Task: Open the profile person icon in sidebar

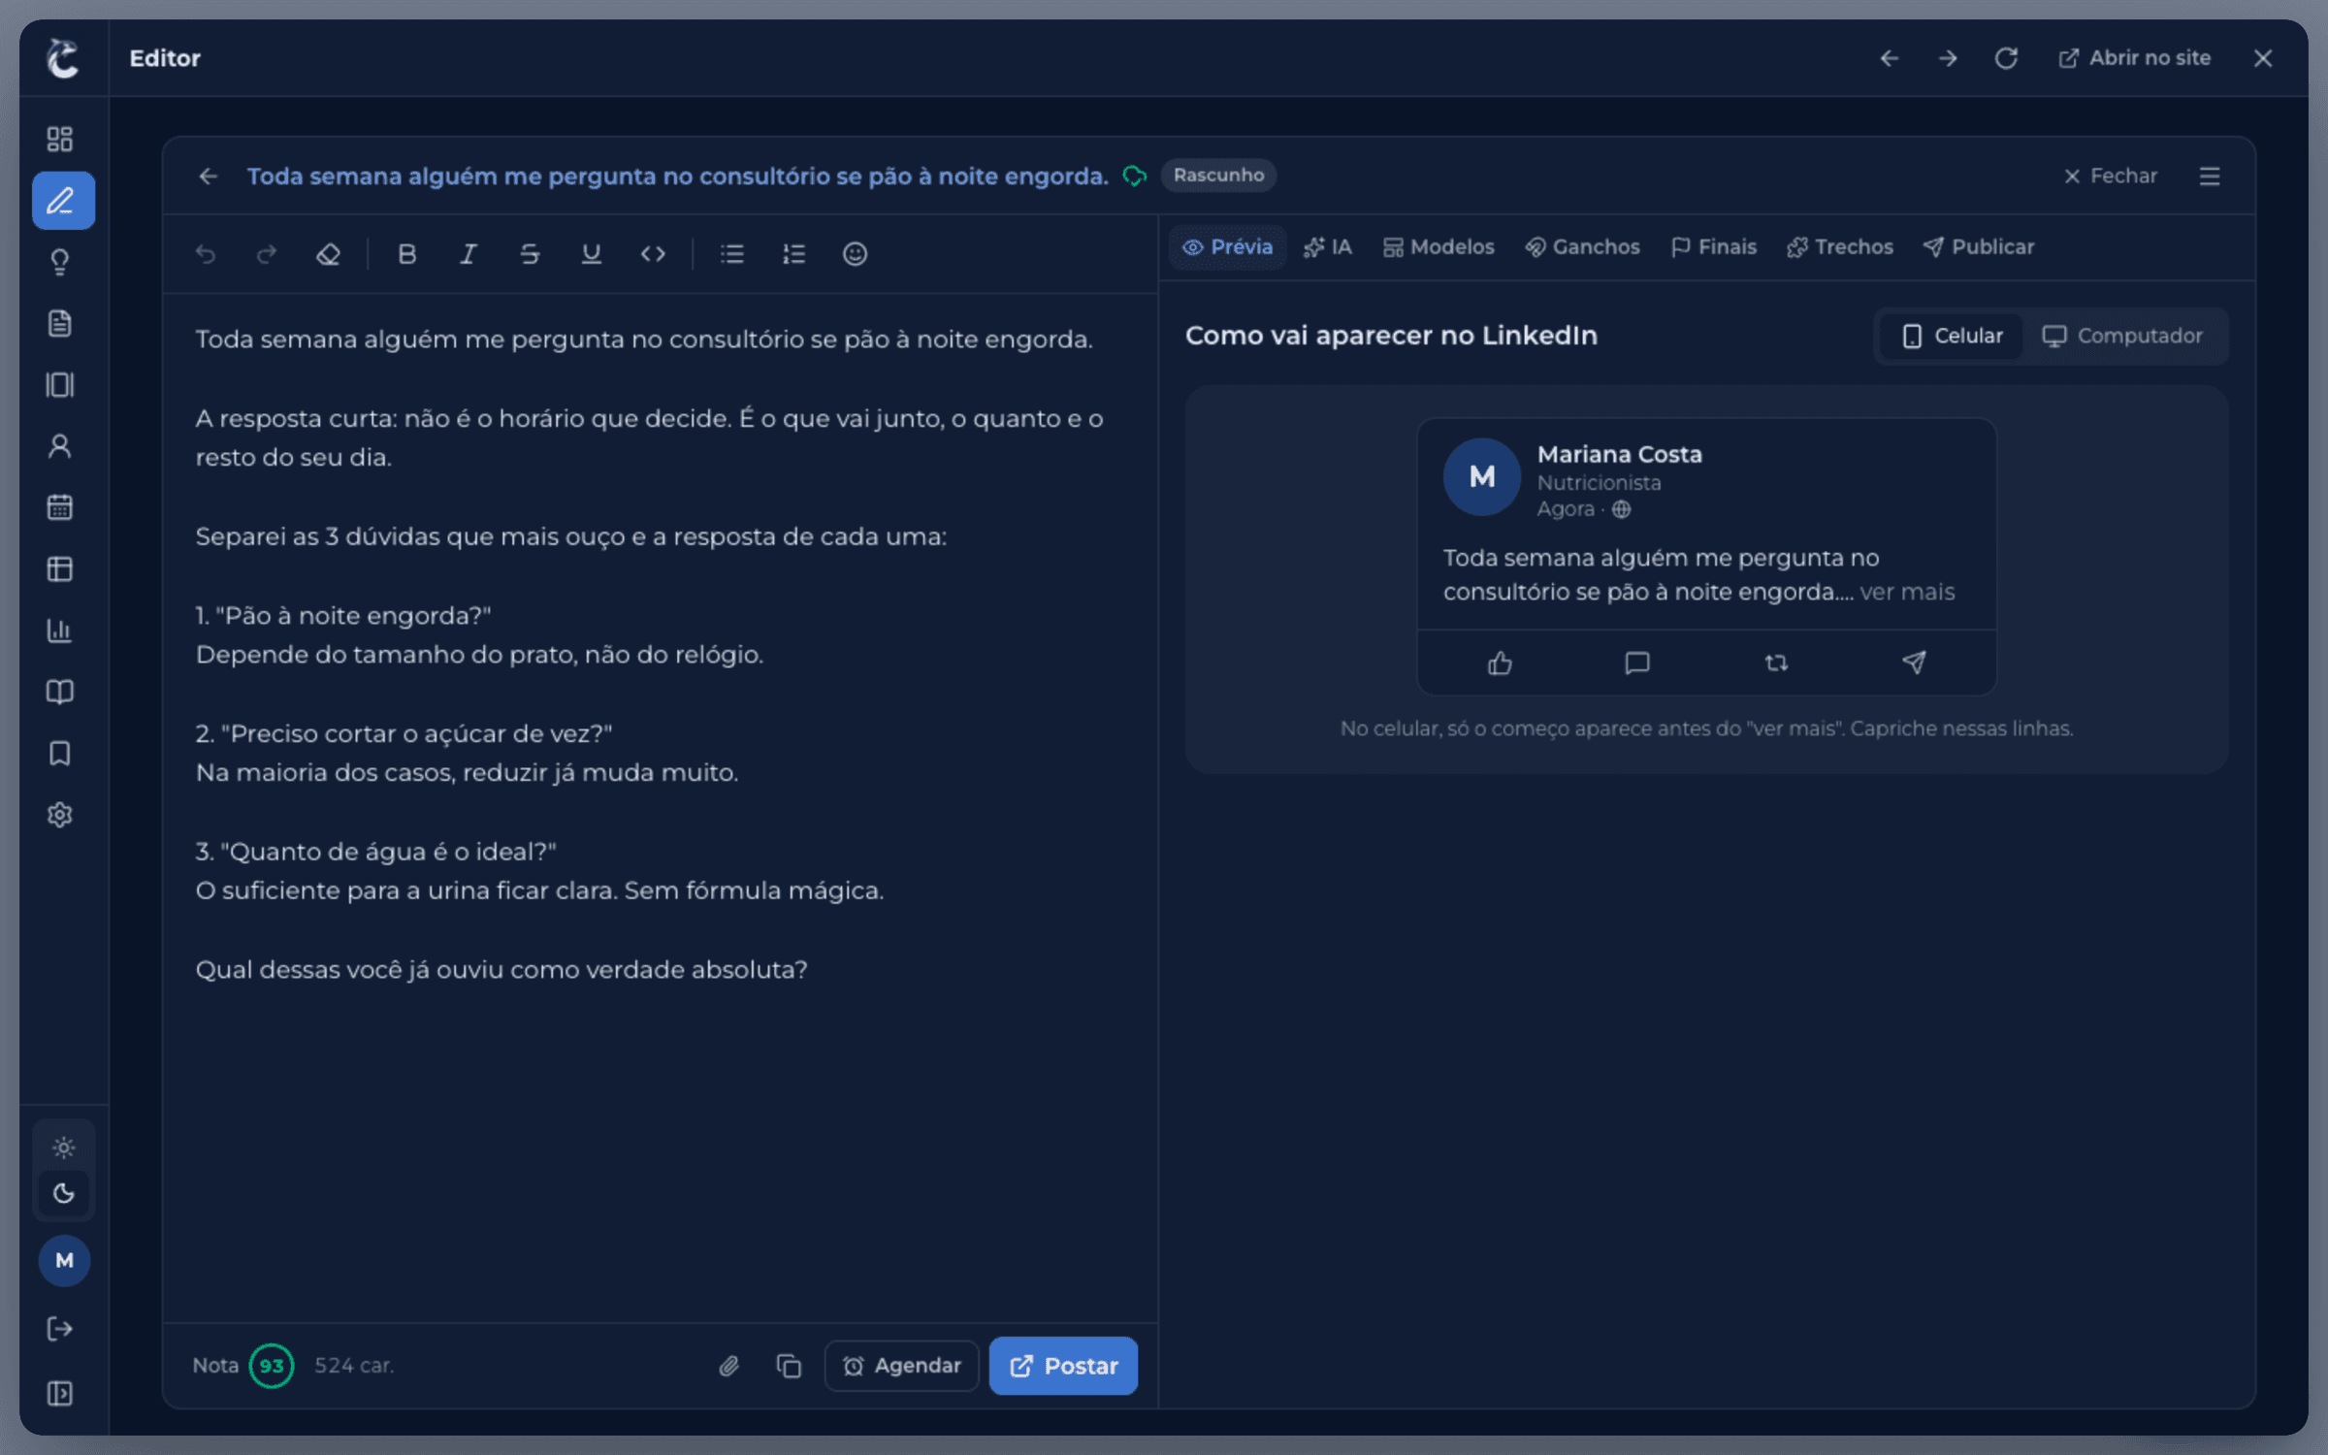Action: 60,446
